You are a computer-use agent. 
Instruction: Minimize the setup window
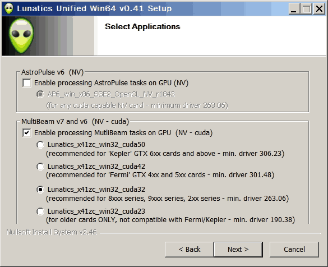[294, 9]
